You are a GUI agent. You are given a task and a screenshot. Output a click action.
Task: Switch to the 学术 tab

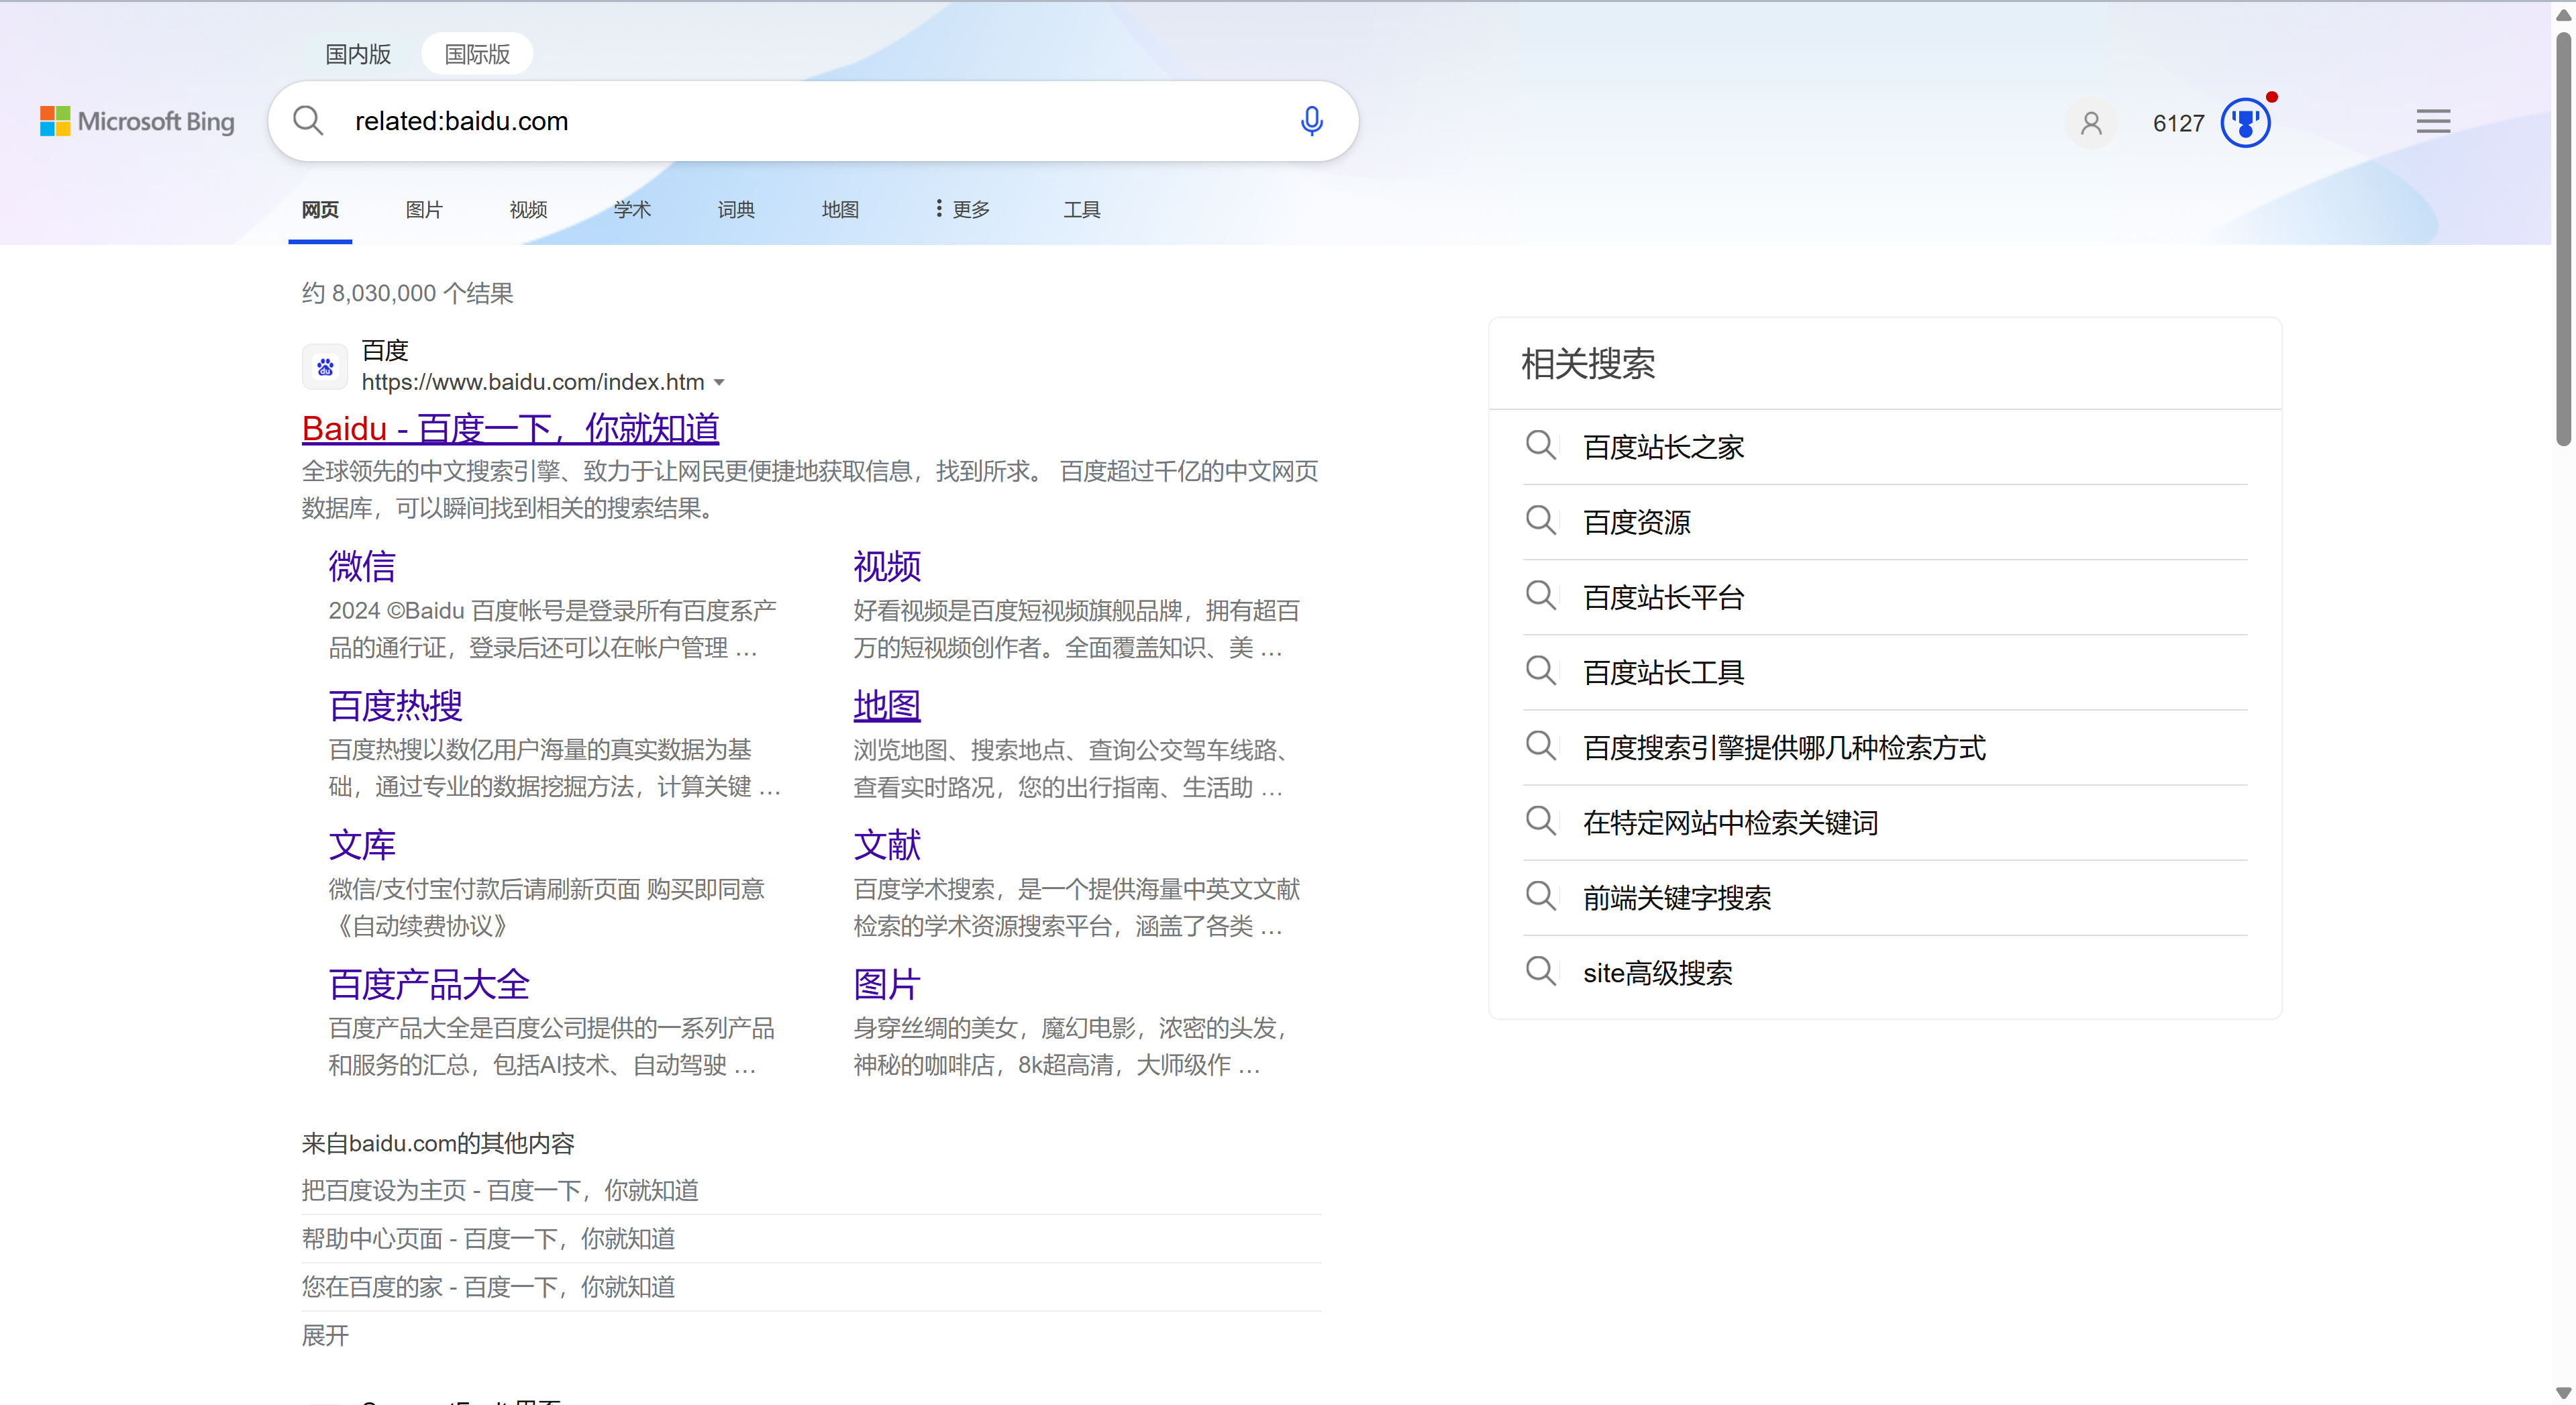click(632, 209)
